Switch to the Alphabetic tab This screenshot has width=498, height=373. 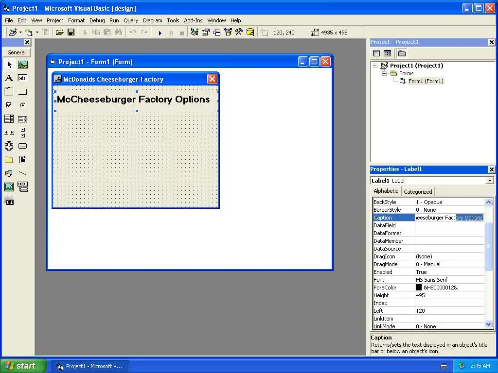(x=386, y=191)
